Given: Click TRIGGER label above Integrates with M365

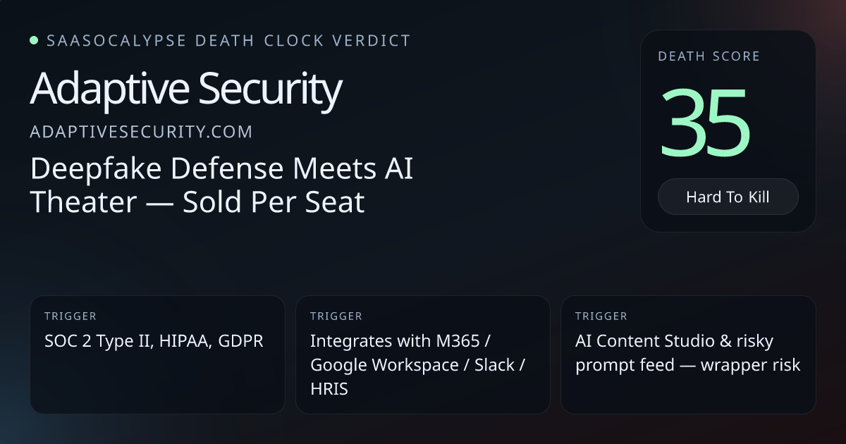Looking at the screenshot, I should coord(336,316).
